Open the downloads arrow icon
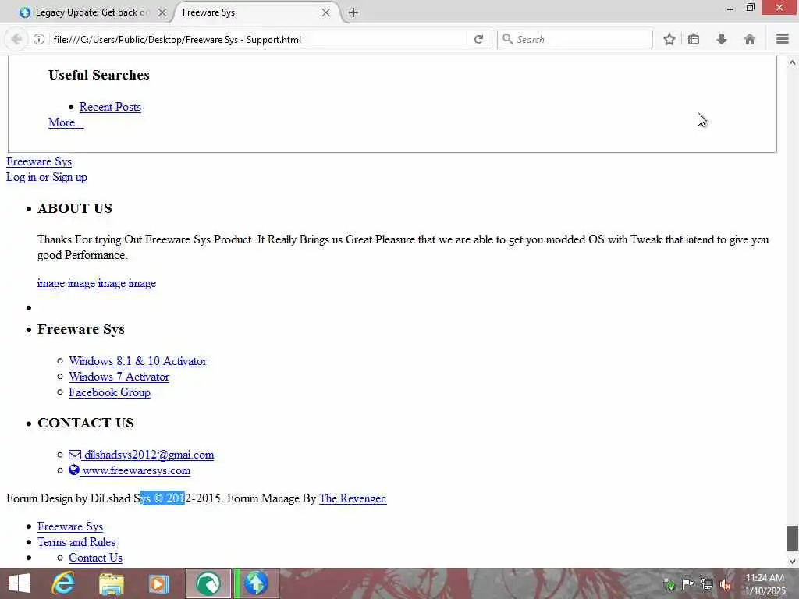799x599 pixels. [722, 39]
